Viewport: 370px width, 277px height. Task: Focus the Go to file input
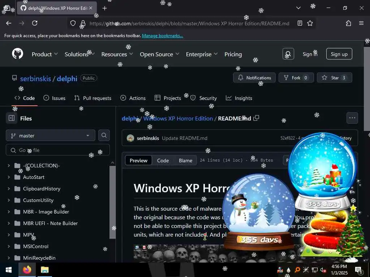click(x=58, y=150)
